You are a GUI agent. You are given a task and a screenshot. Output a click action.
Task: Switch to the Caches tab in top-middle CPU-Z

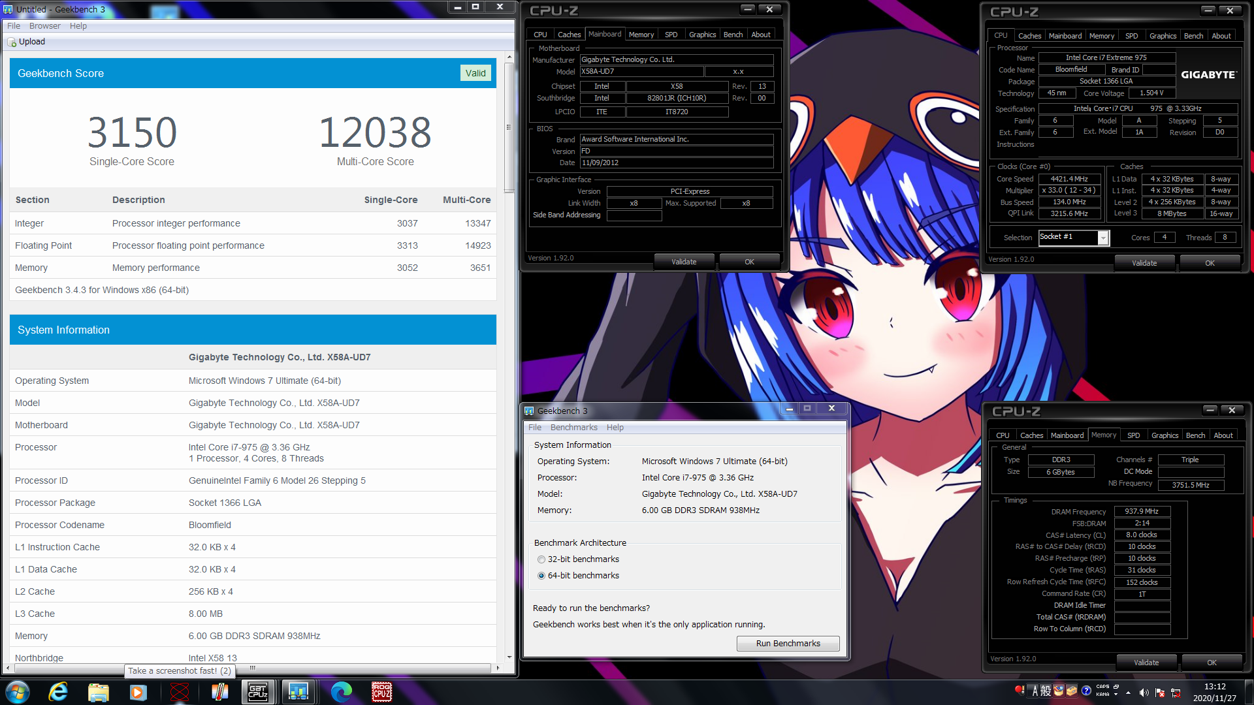pyautogui.click(x=569, y=35)
